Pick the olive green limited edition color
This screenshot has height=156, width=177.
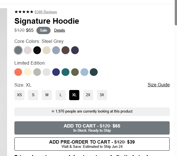pyautogui.click(x=75, y=72)
